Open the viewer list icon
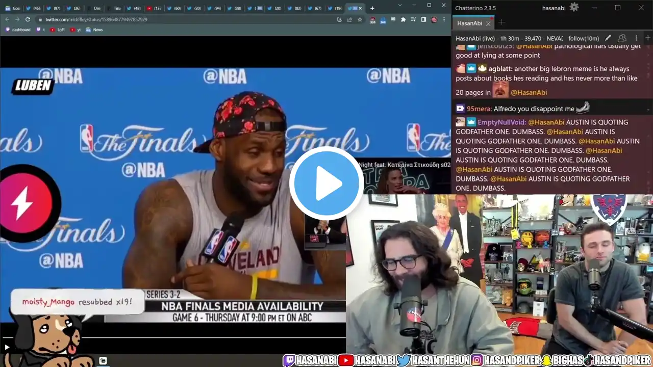The image size is (653, 367). (x=622, y=38)
